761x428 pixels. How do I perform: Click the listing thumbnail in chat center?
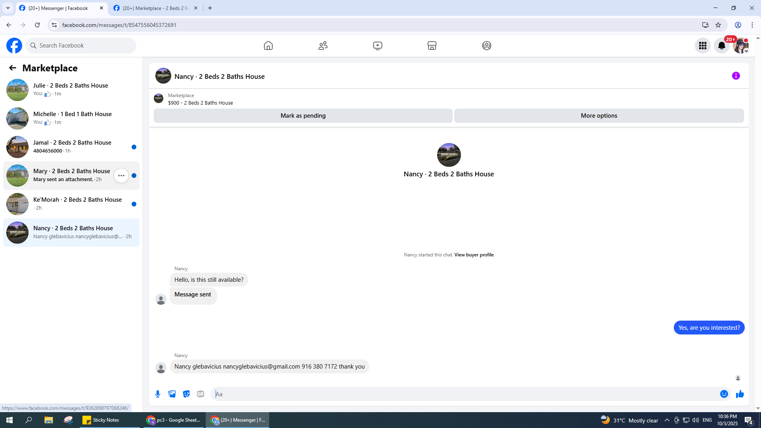[x=449, y=155]
